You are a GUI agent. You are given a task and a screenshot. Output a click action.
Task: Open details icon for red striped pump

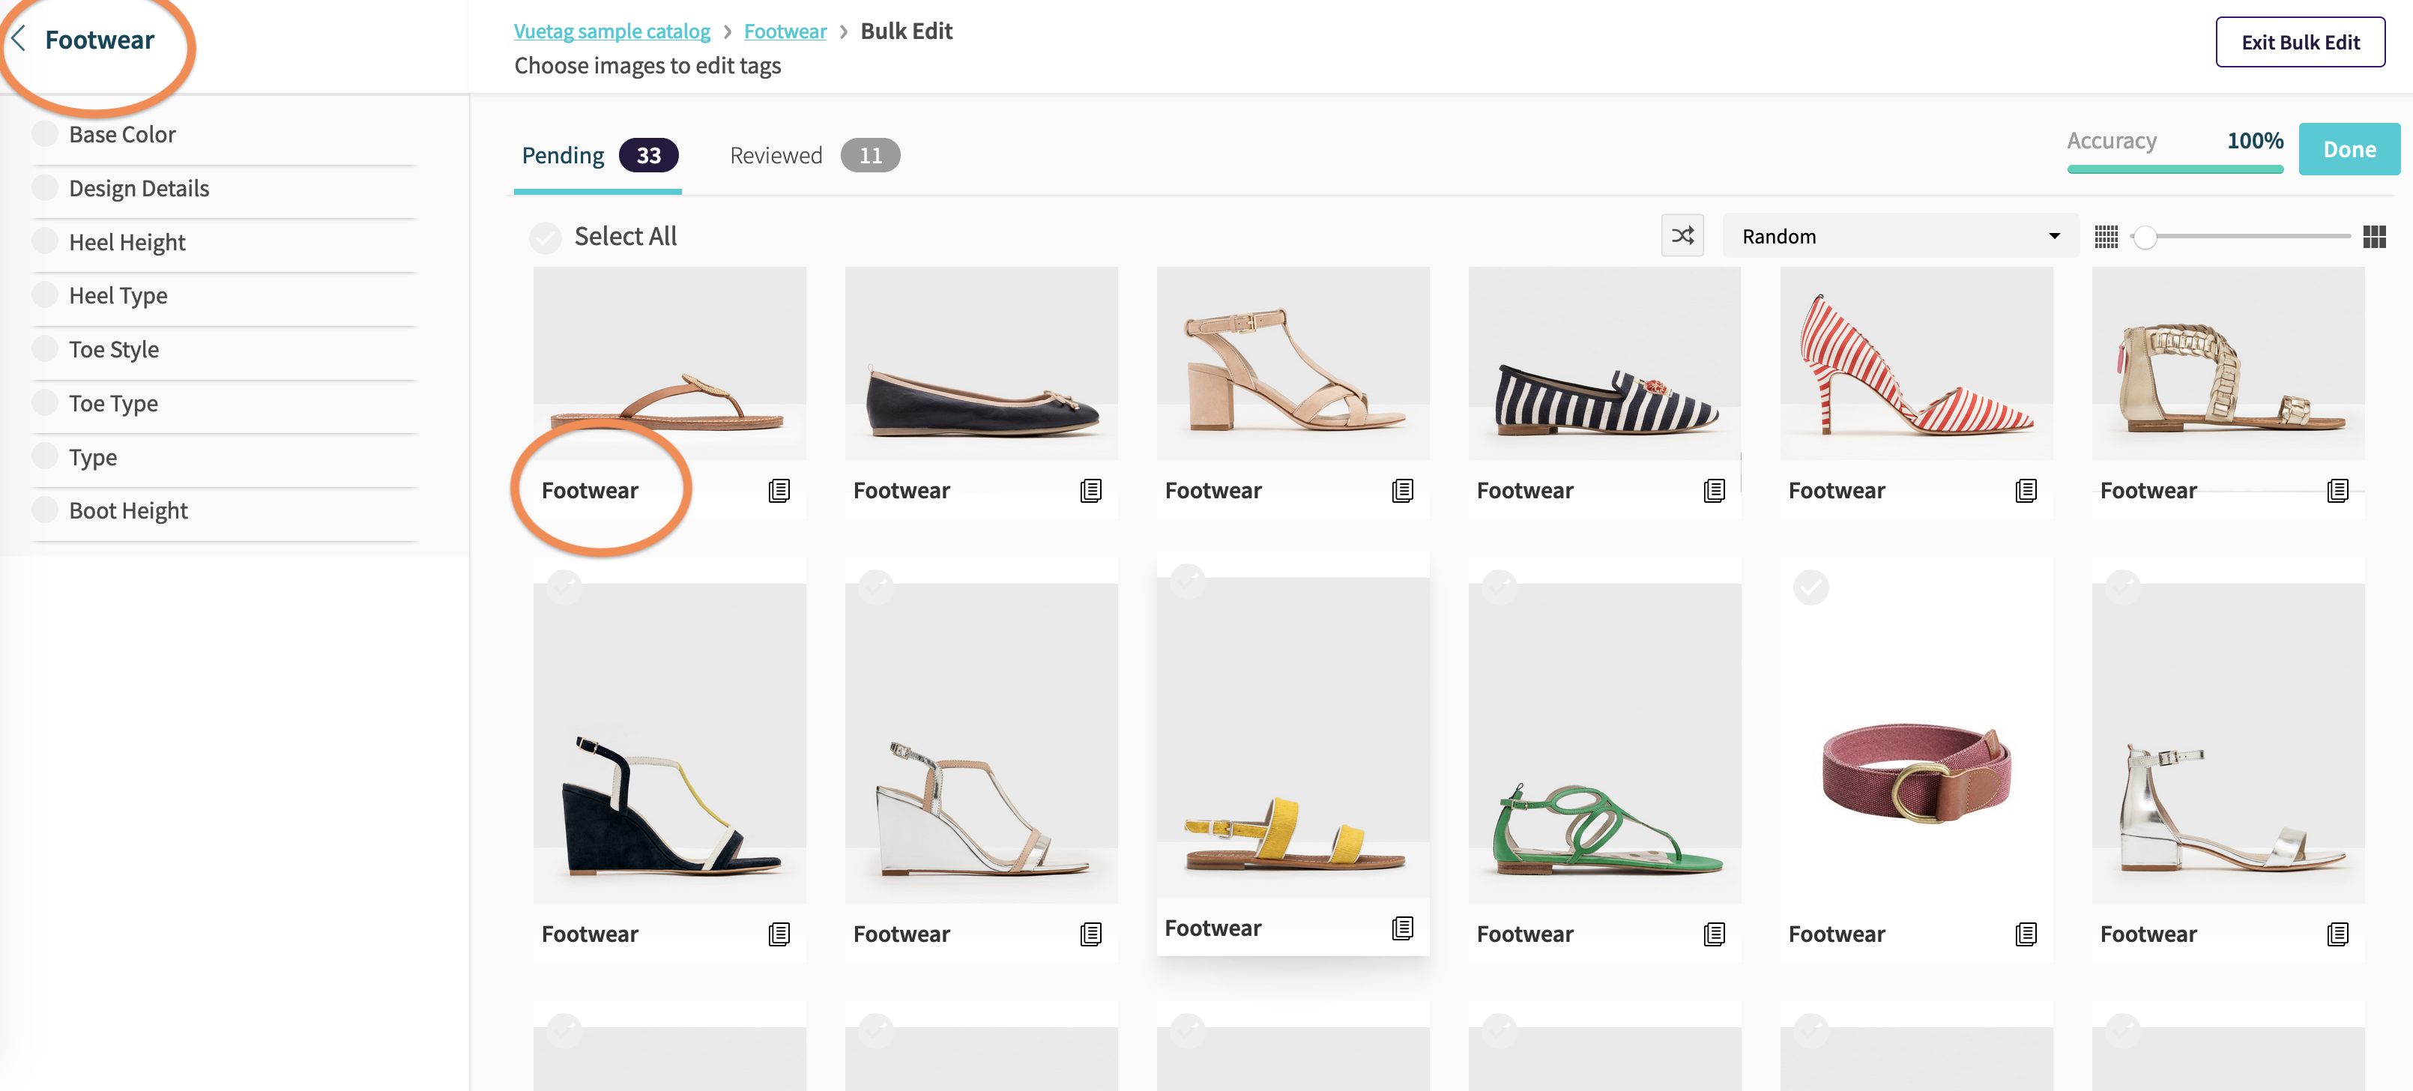2025,491
